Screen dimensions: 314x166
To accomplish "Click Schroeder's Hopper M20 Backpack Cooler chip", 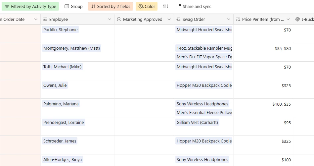I will [204, 141].
